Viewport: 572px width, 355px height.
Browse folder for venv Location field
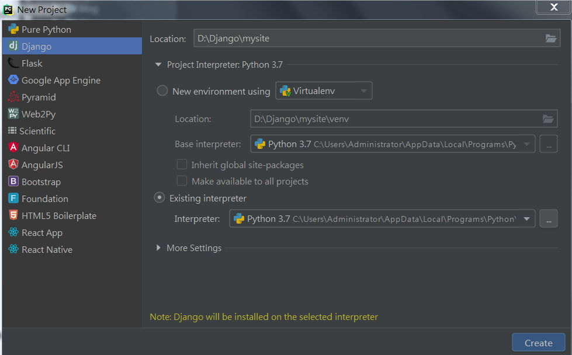coord(548,119)
